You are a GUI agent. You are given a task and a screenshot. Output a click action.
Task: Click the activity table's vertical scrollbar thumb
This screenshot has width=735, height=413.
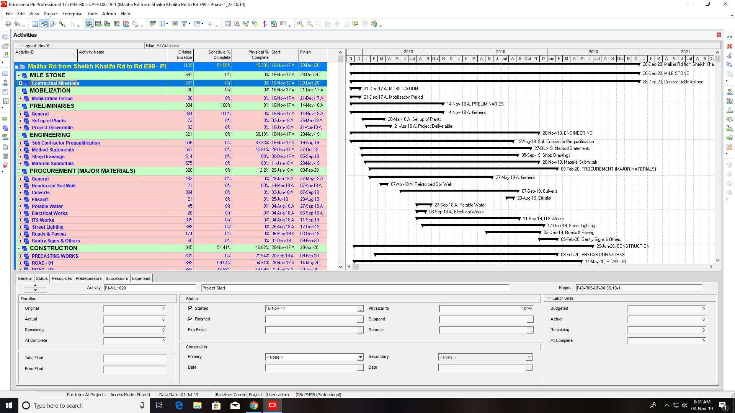(x=340, y=59)
